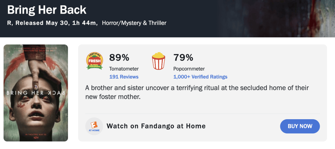
Task: Open the 1,000+ Verified Ratings link
Action: click(x=200, y=77)
